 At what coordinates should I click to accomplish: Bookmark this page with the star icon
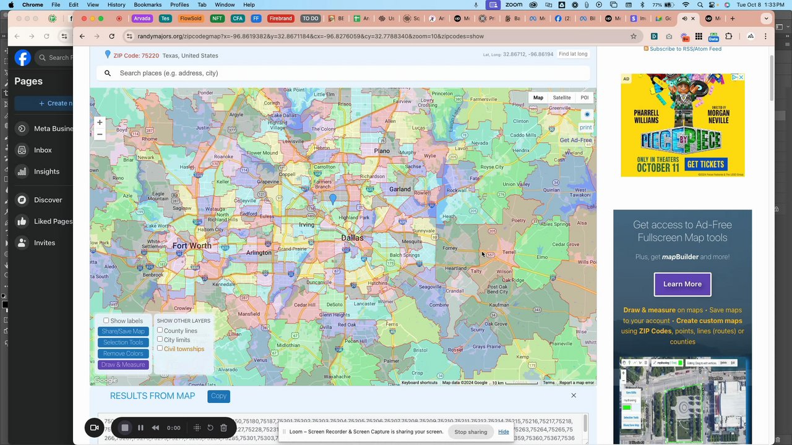point(634,36)
